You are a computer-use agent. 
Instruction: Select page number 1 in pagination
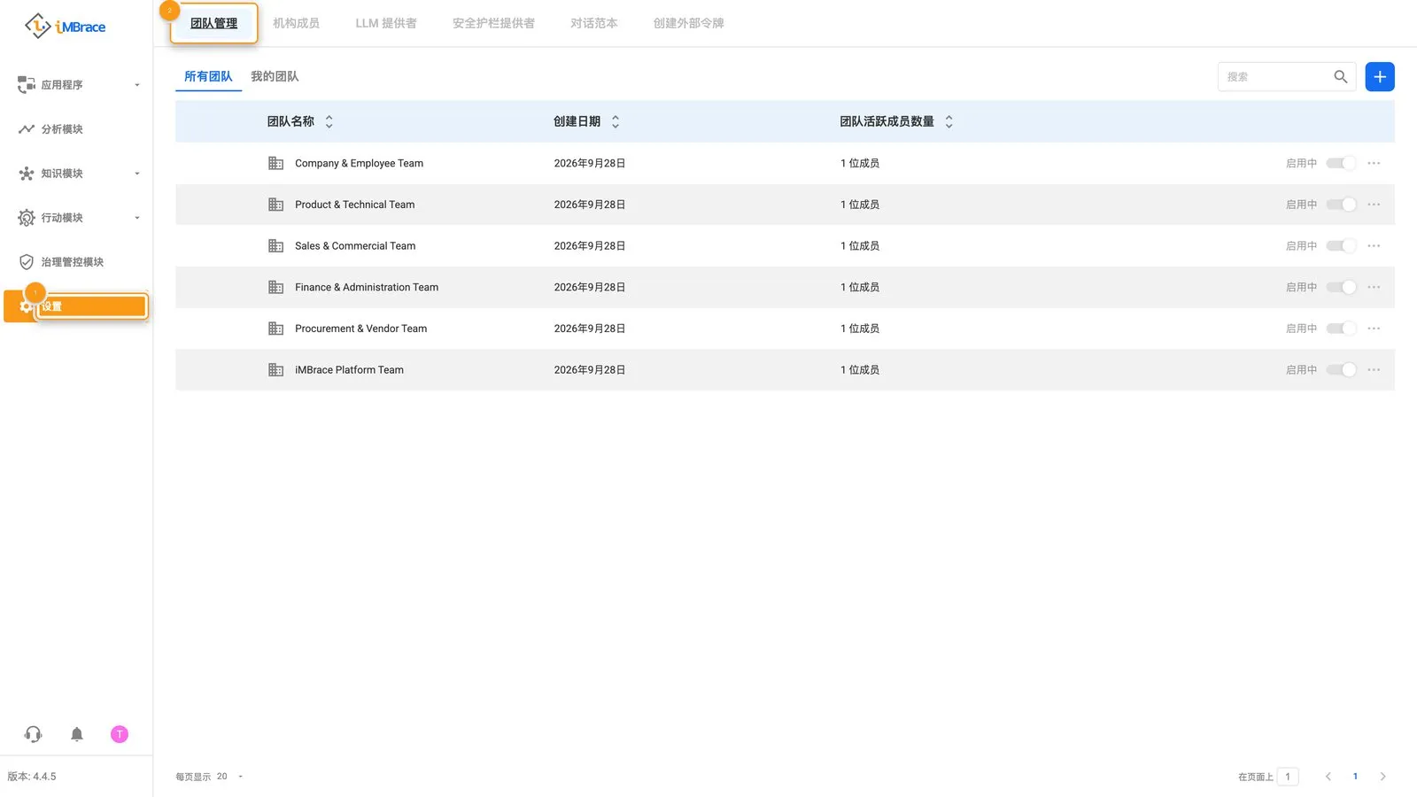(1355, 777)
